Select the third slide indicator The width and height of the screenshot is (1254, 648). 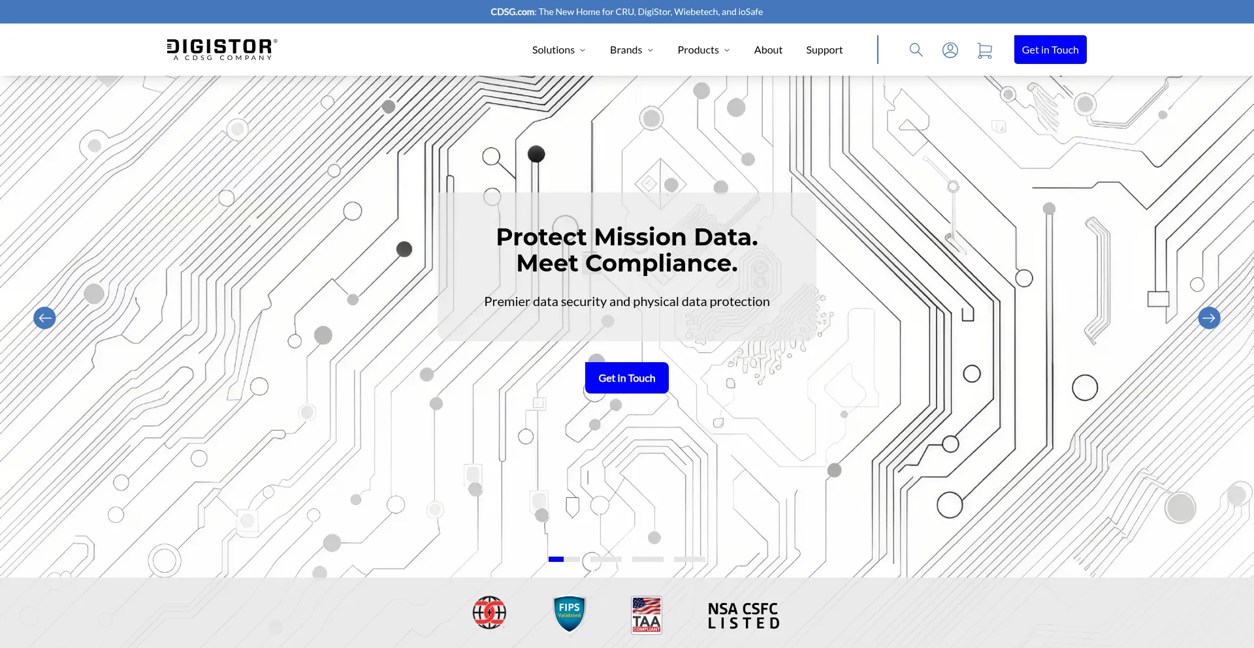coord(648,559)
